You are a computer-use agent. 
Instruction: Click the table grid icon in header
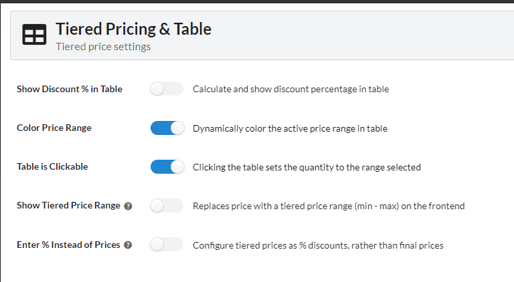tap(34, 34)
